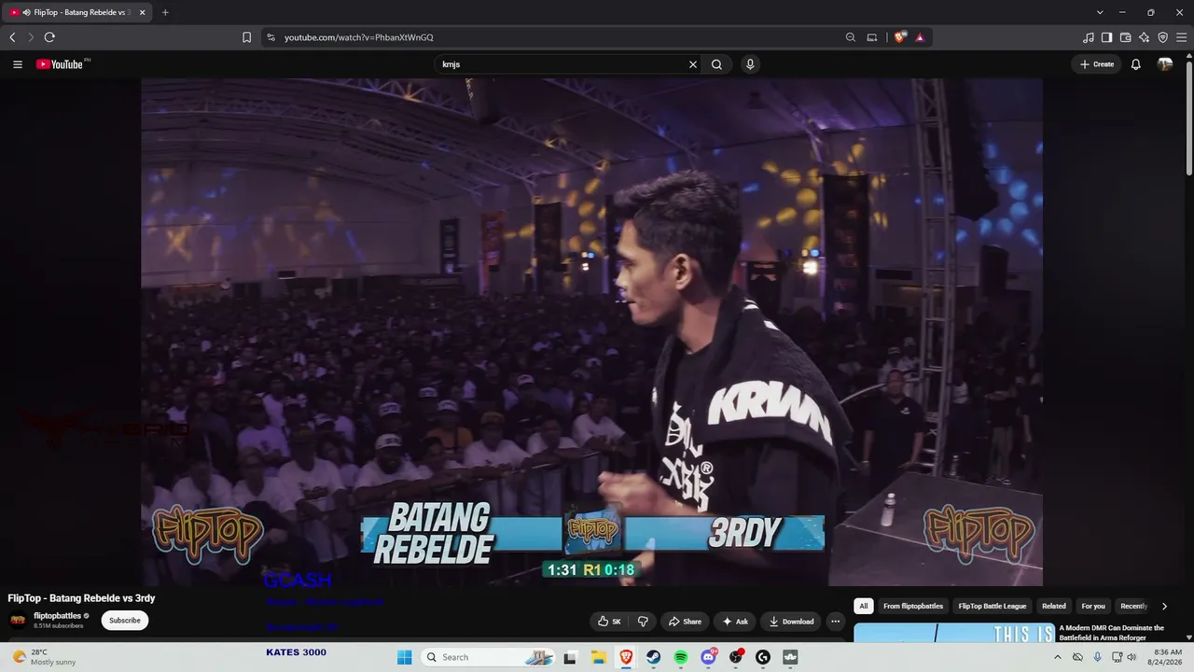Image resolution: width=1194 pixels, height=672 pixels.
Task: Select the From fliptopbattles chip
Action: [x=913, y=606]
